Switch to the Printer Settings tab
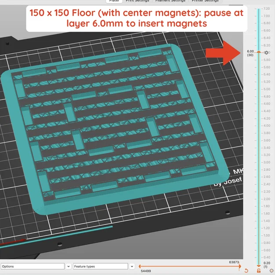This screenshot has width=275, height=275. 205,1
